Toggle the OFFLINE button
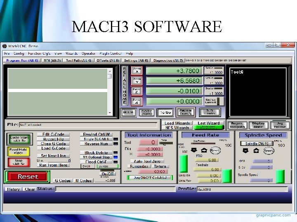The height and width of the screenshot is (222, 297). point(128,112)
